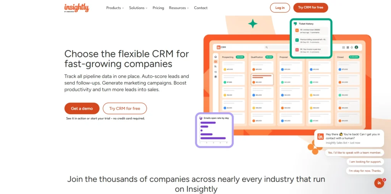Expand the Resources dropdown chevron
Image resolution: width=391 pixels, height=194 pixels.
tap(188, 8)
